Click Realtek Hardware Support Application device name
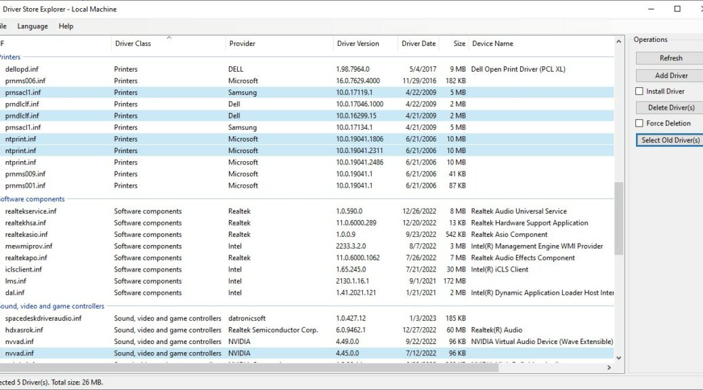 tap(530, 223)
